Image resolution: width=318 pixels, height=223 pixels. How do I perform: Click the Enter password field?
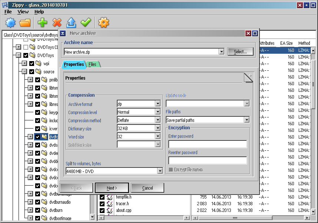[208, 144]
